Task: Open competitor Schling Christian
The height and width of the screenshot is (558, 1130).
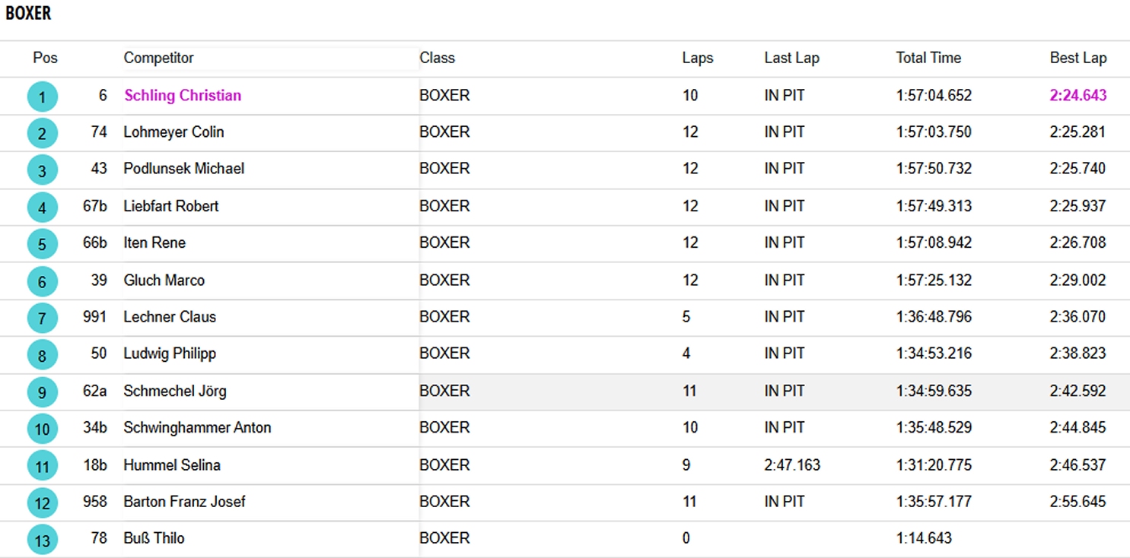Action: click(x=183, y=96)
